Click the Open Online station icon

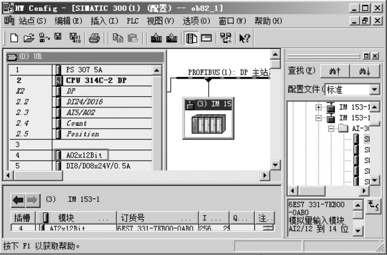pyautogui.click(x=44, y=38)
